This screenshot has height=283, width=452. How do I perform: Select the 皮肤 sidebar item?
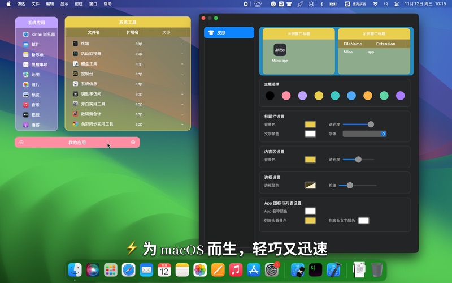pyautogui.click(x=229, y=33)
